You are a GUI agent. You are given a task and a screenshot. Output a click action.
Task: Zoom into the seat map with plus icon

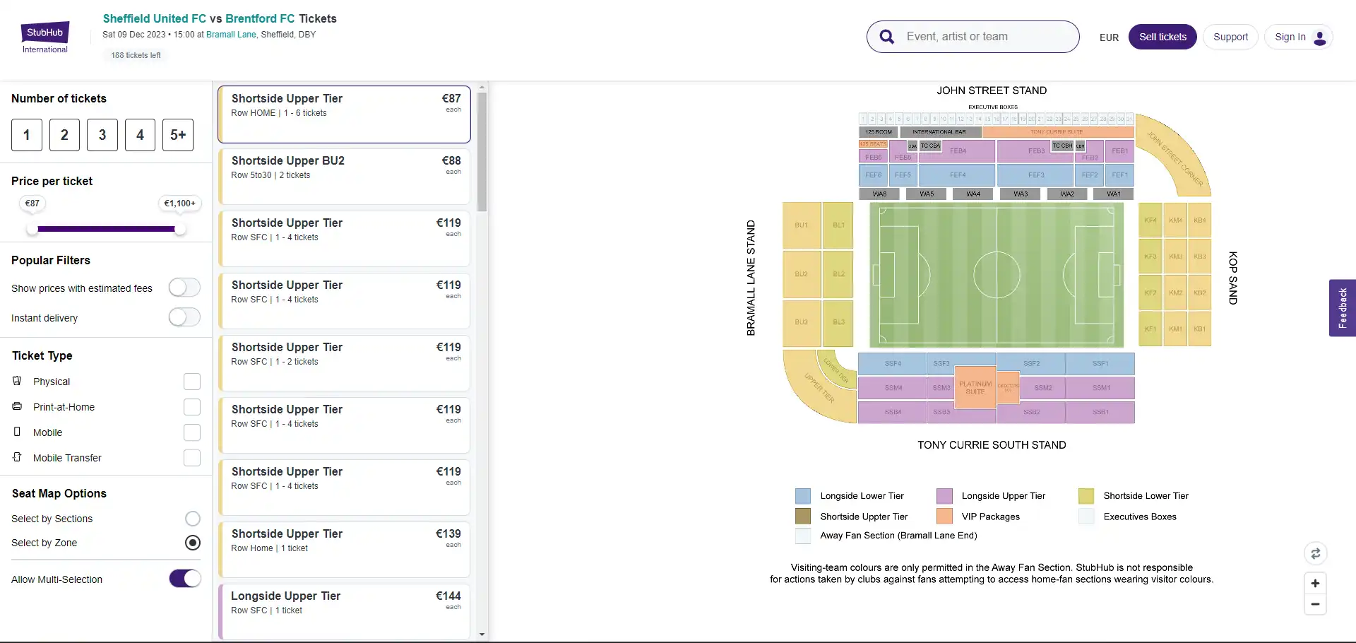(x=1316, y=583)
